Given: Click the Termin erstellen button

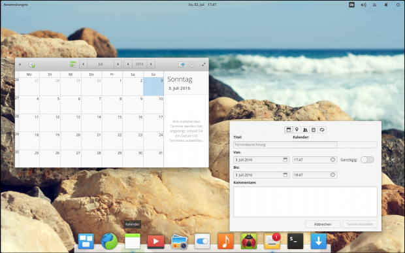Looking at the screenshot, I should coord(360,224).
